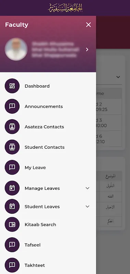Image resolution: width=130 pixels, height=274 pixels.
Task: Select the Tafseel icon
Action: click(12, 245)
